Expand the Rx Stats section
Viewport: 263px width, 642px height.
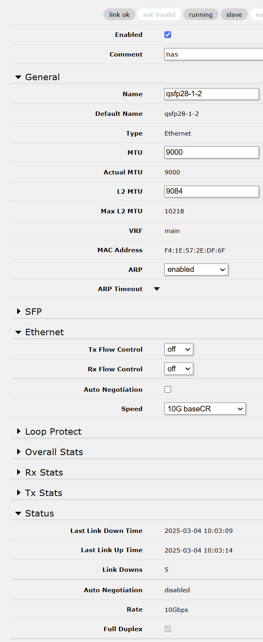click(18, 472)
